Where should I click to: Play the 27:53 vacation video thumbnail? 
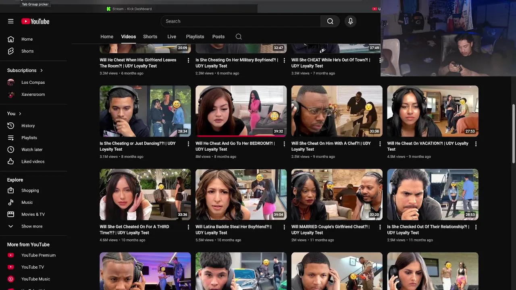(433, 111)
